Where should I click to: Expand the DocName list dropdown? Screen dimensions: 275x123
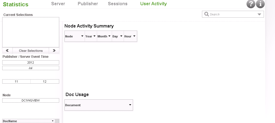(x=53, y=121)
